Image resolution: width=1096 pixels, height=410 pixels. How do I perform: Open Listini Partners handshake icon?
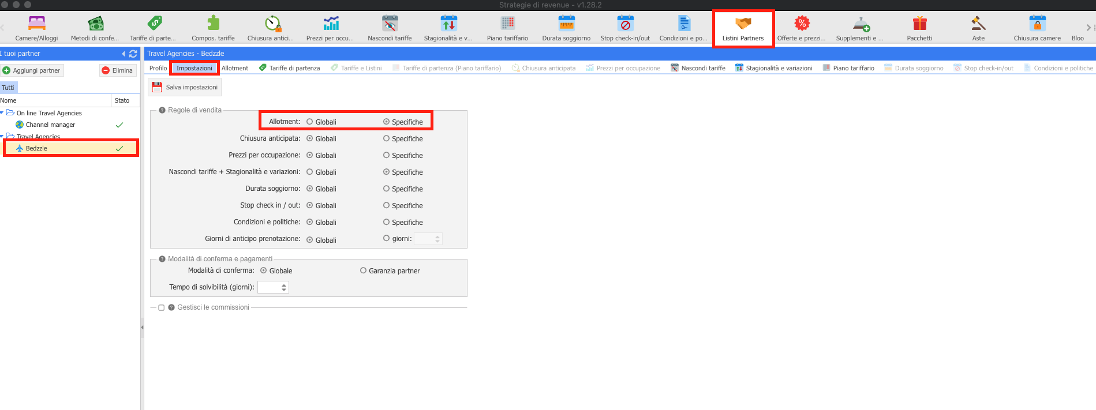[x=743, y=24]
